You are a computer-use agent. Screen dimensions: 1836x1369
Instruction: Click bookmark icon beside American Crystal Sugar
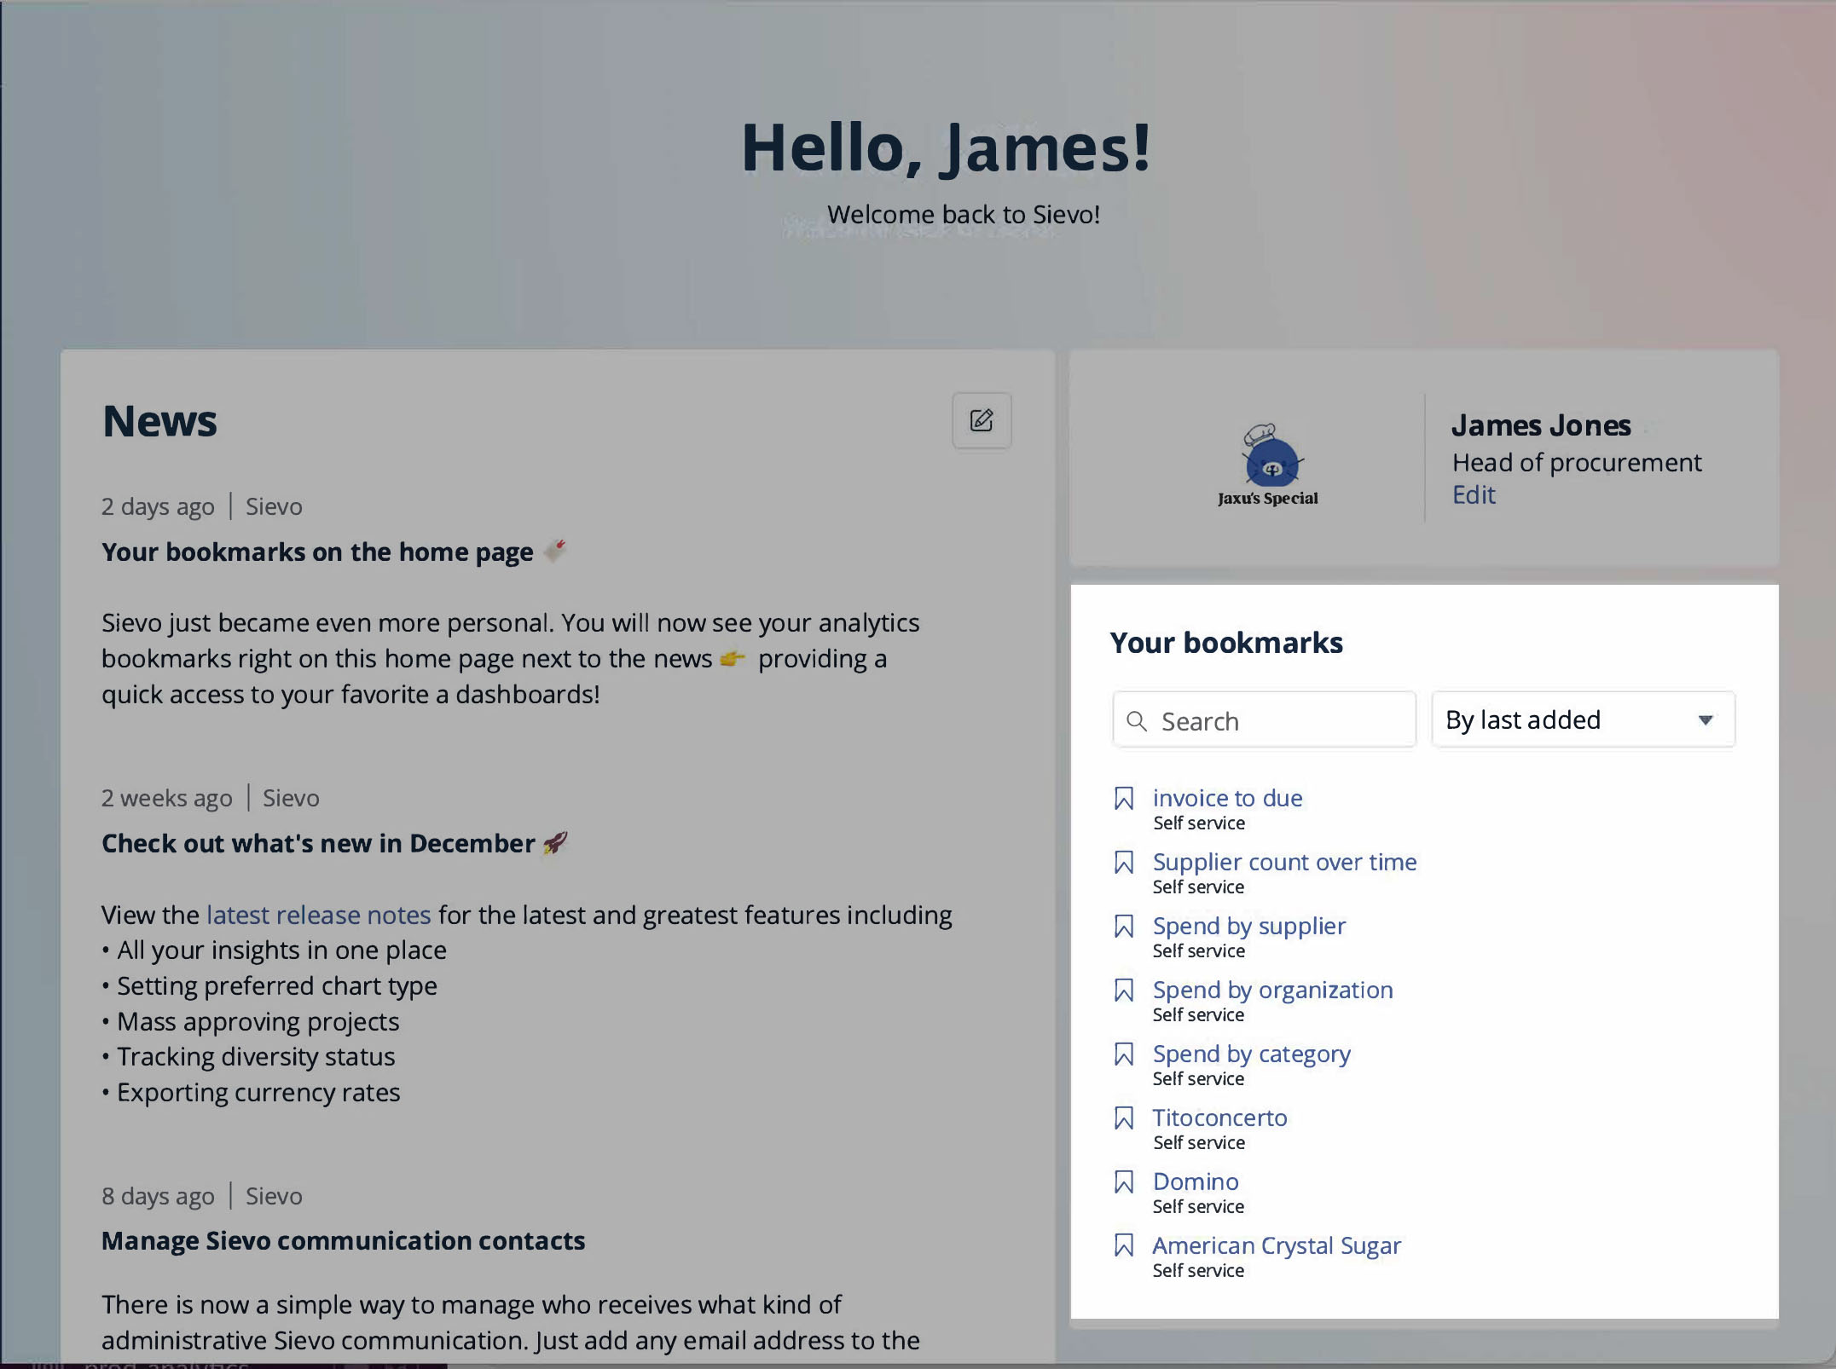(1124, 1246)
